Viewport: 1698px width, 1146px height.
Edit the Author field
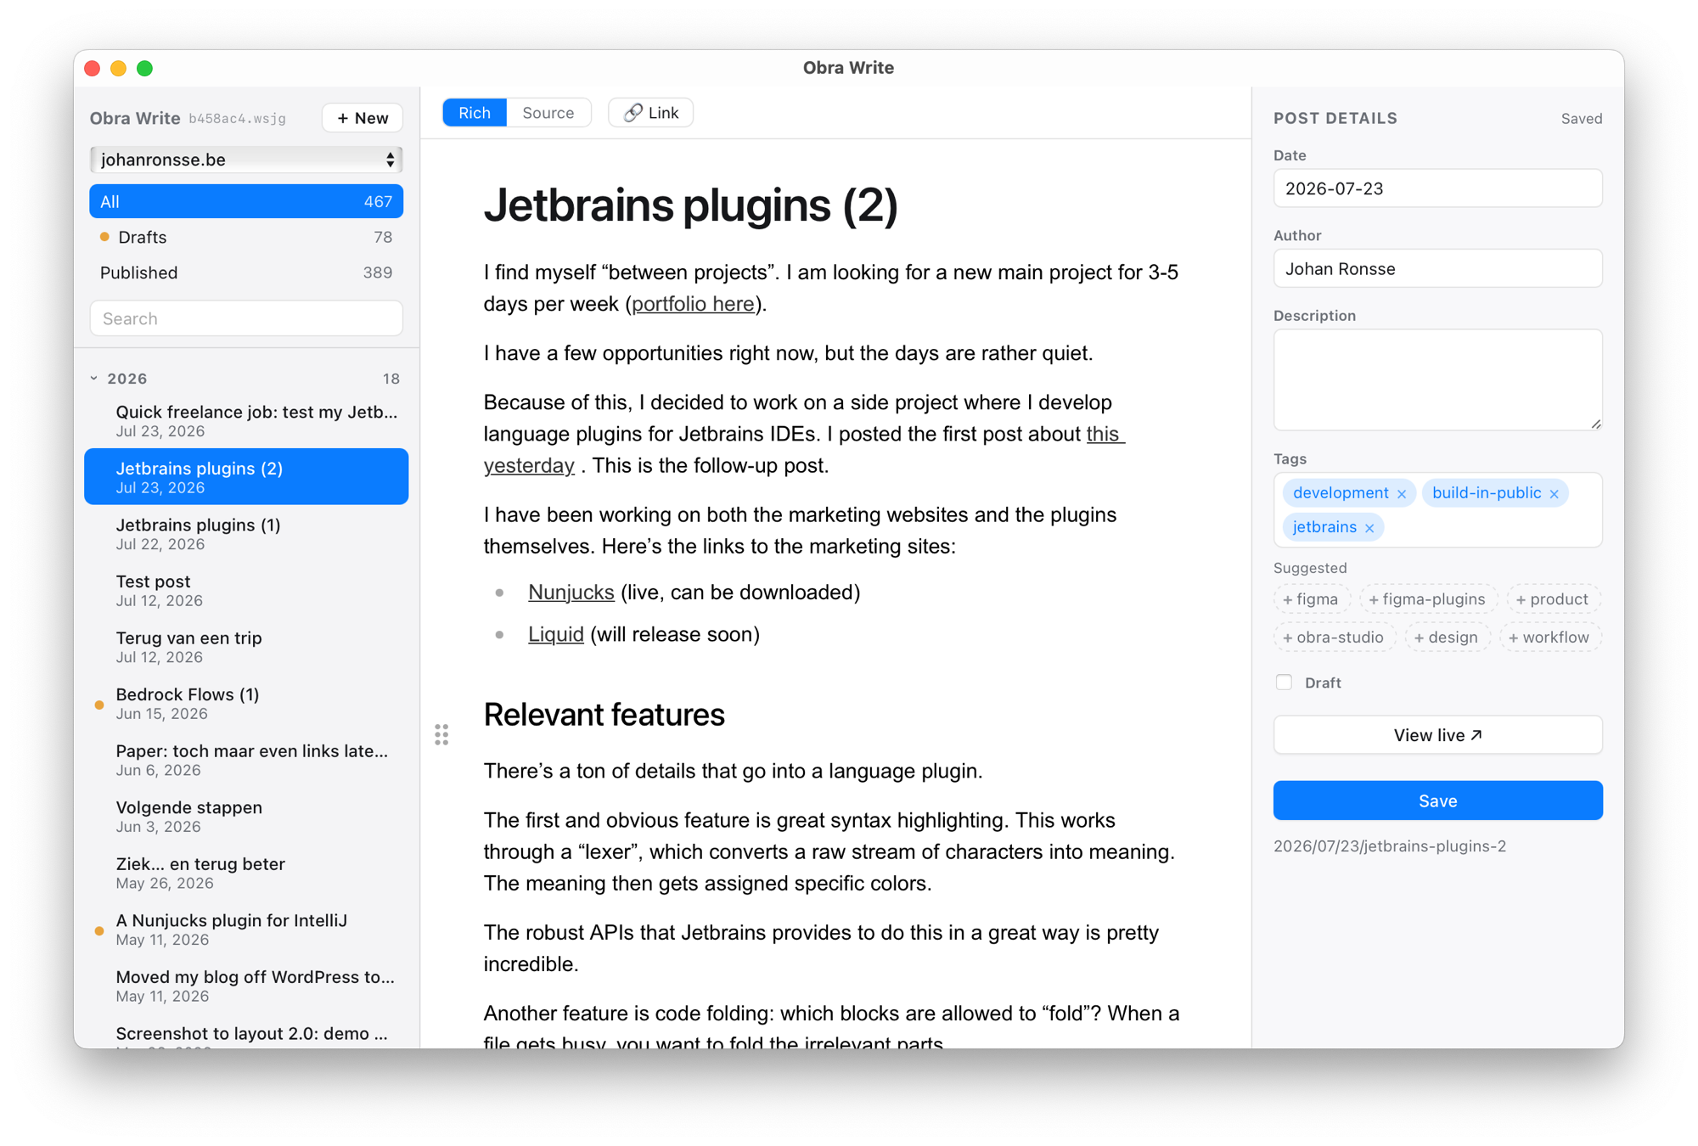click(x=1437, y=269)
